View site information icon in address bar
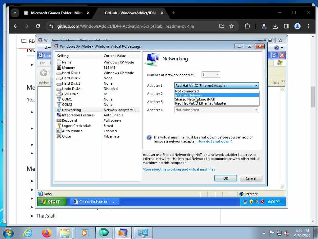318x239 pixels. pyautogui.click(x=51, y=26)
